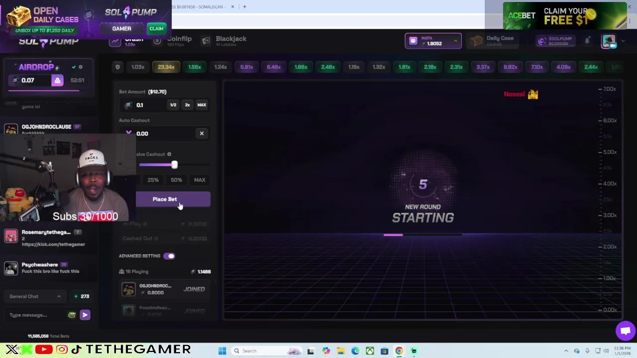The width and height of the screenshot is (637, 358).
Task: Open the Blackjack cards icon
Action: click(x=206, y=41)
